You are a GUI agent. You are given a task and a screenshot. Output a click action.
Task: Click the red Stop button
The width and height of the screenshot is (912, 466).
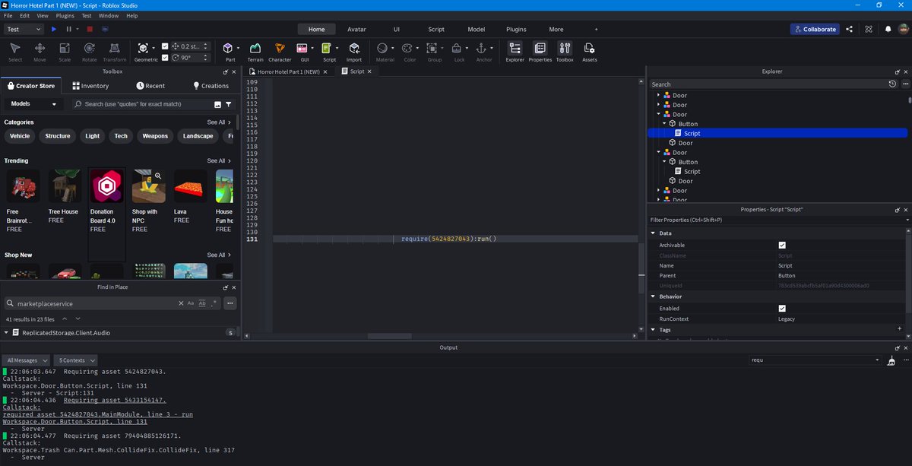click(89, 29)
